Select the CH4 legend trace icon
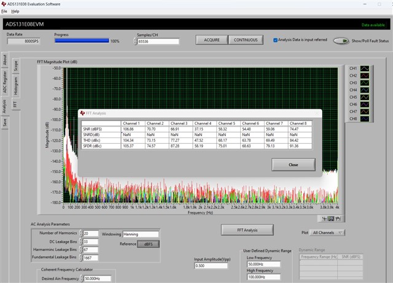 coord(365,90)
